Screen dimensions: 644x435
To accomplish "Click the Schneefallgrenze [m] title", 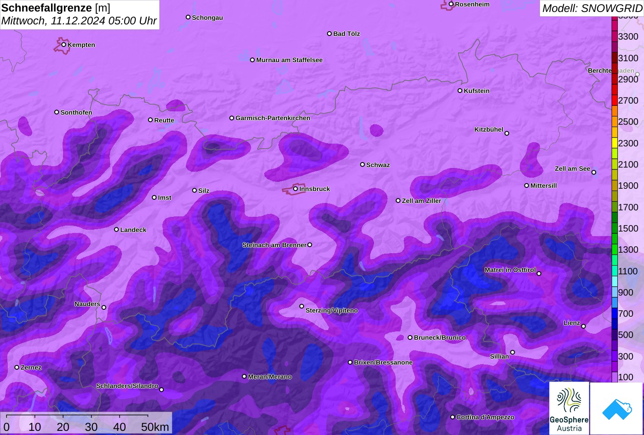I will tap(56, 8).
